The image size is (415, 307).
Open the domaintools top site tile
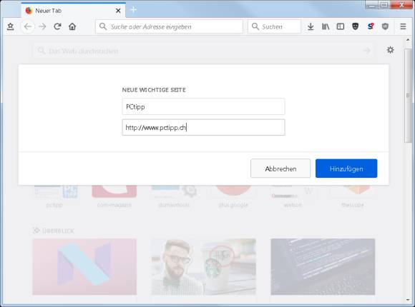(174, 196)
